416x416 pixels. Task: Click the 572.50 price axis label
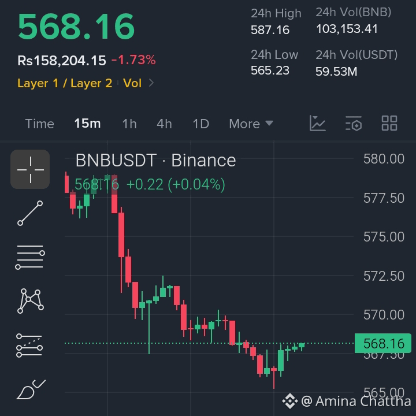click(384, 276)
